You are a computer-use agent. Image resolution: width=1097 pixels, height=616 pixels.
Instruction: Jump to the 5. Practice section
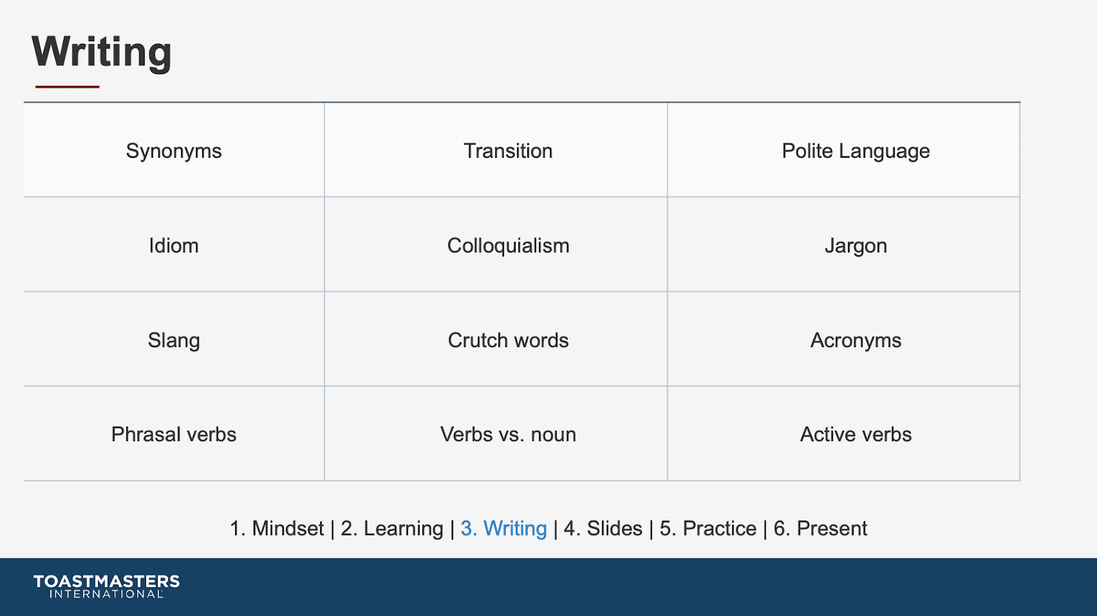point(708,528)
